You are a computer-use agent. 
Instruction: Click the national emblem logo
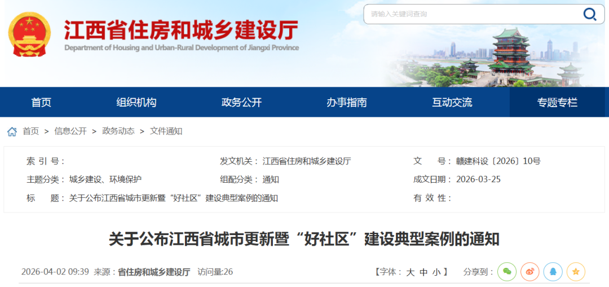point(29,34)
